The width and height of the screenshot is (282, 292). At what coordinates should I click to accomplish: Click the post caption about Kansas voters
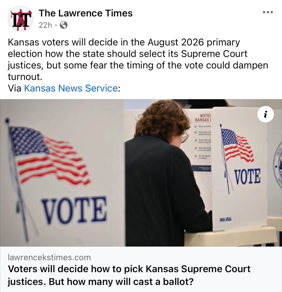[x=137, y=60]
